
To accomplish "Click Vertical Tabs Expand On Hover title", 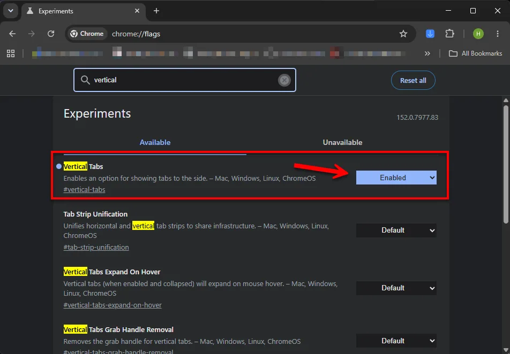I will tap(112, 272).
